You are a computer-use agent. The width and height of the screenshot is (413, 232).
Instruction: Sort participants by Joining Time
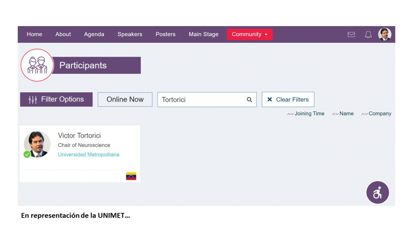[306, 114]
